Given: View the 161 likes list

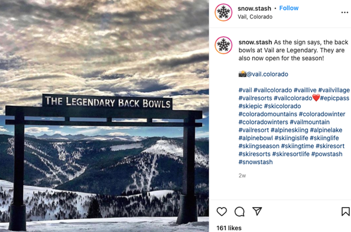Looking at the screenshot, I should [x=229, y=228].
